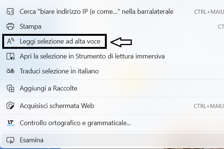Open Controllo ortografico e grammaticale
The image size is (224, 149).
tap(75, 123)
